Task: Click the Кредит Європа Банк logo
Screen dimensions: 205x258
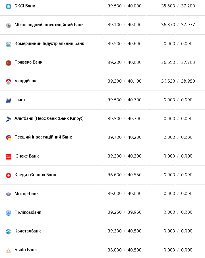Action: pyautogui.click(x=9, y=175)
